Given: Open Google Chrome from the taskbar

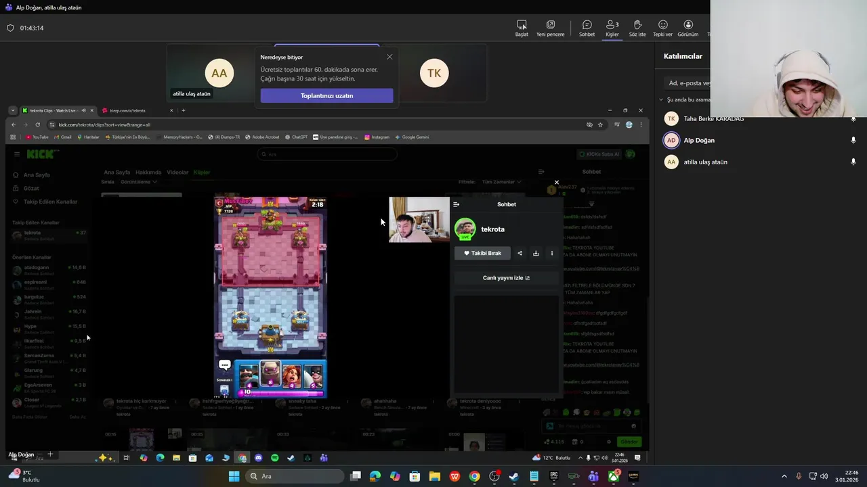Looking at the screenshot, I should point(474,476).
